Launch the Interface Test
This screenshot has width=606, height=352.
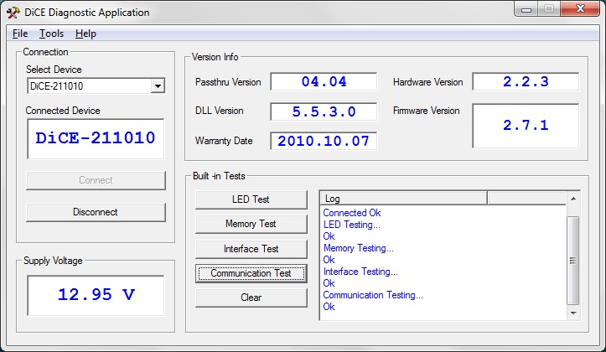[x=251, y=249]
